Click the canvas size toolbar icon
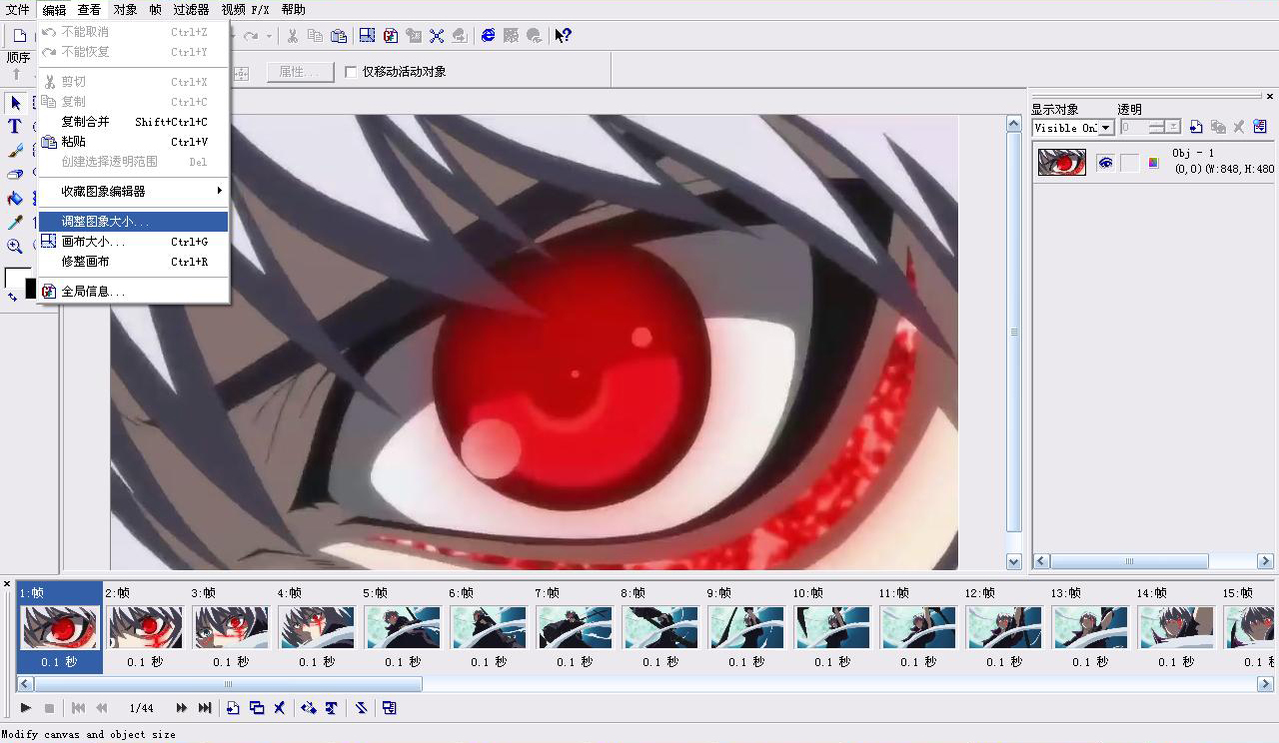 point(367,36)
